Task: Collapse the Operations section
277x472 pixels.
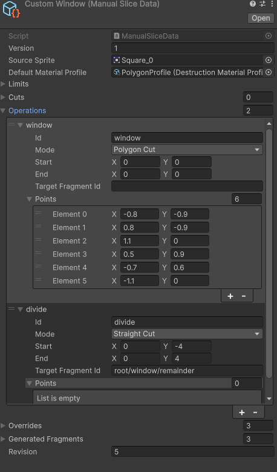Action: pyautogui.click(x=3, y=111)
